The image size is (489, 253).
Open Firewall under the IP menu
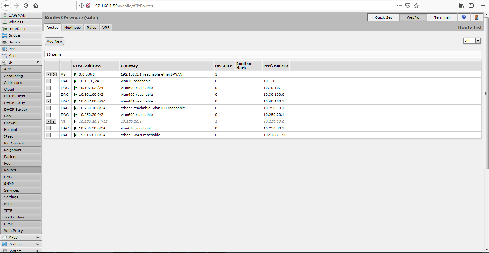tap(21, 123)
